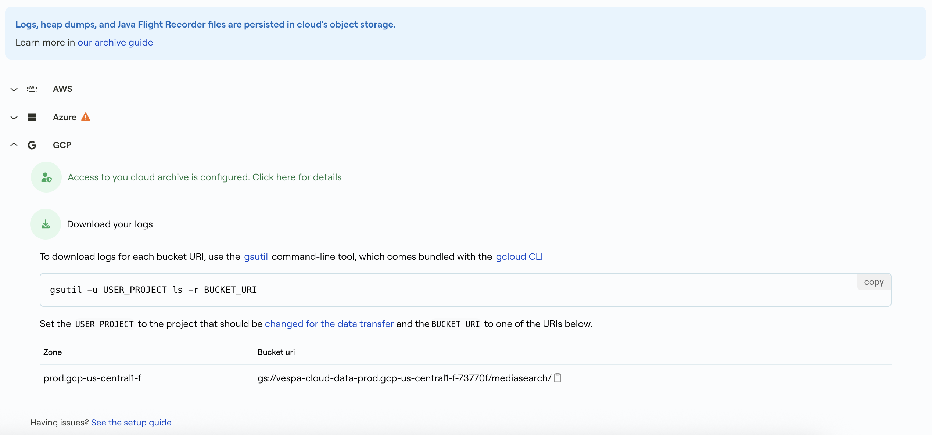Viewport: 932px width, 435px height.
Task: Click the GCP logo icon
Action: 32,145
